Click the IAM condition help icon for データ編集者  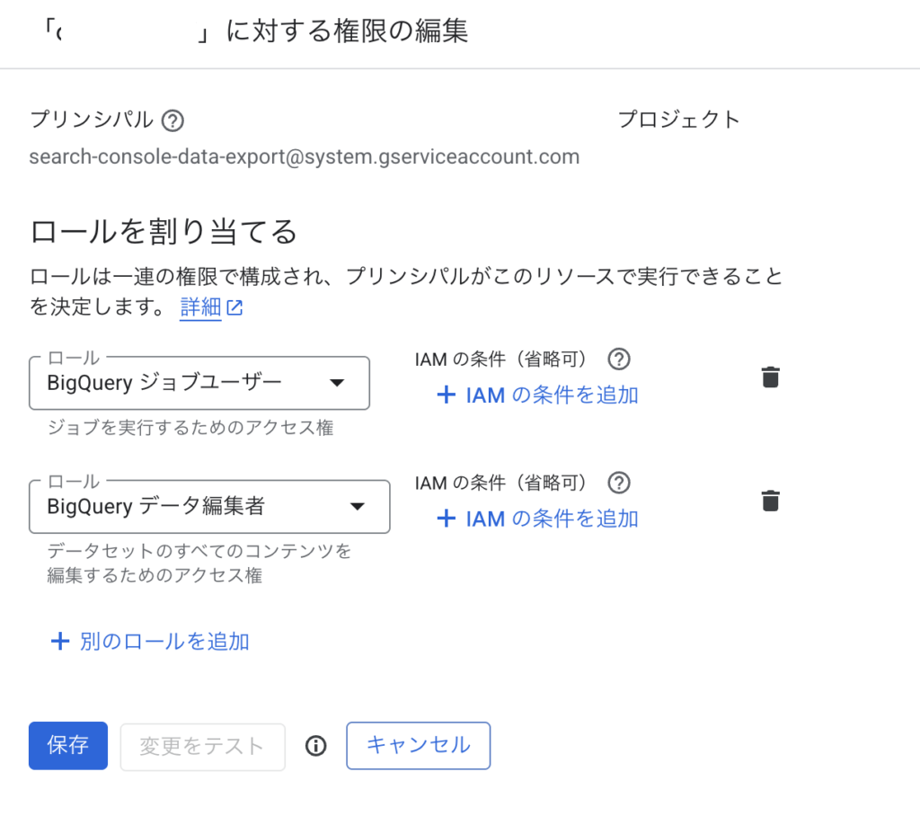pos(618,484)
